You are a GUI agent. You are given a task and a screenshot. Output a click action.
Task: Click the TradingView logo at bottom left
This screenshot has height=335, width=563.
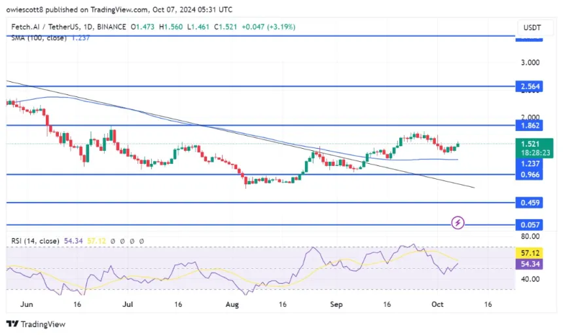[36, 324]
